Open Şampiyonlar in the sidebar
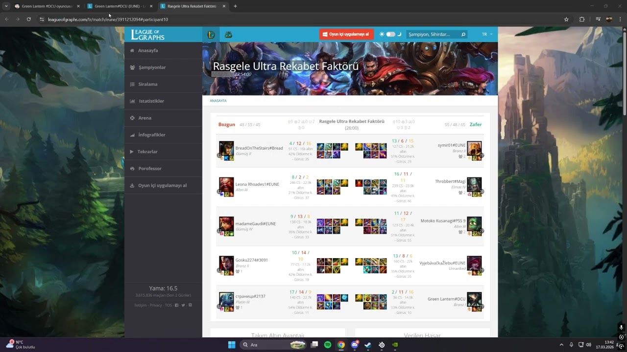The image size is (627, 352). [163, 67]
